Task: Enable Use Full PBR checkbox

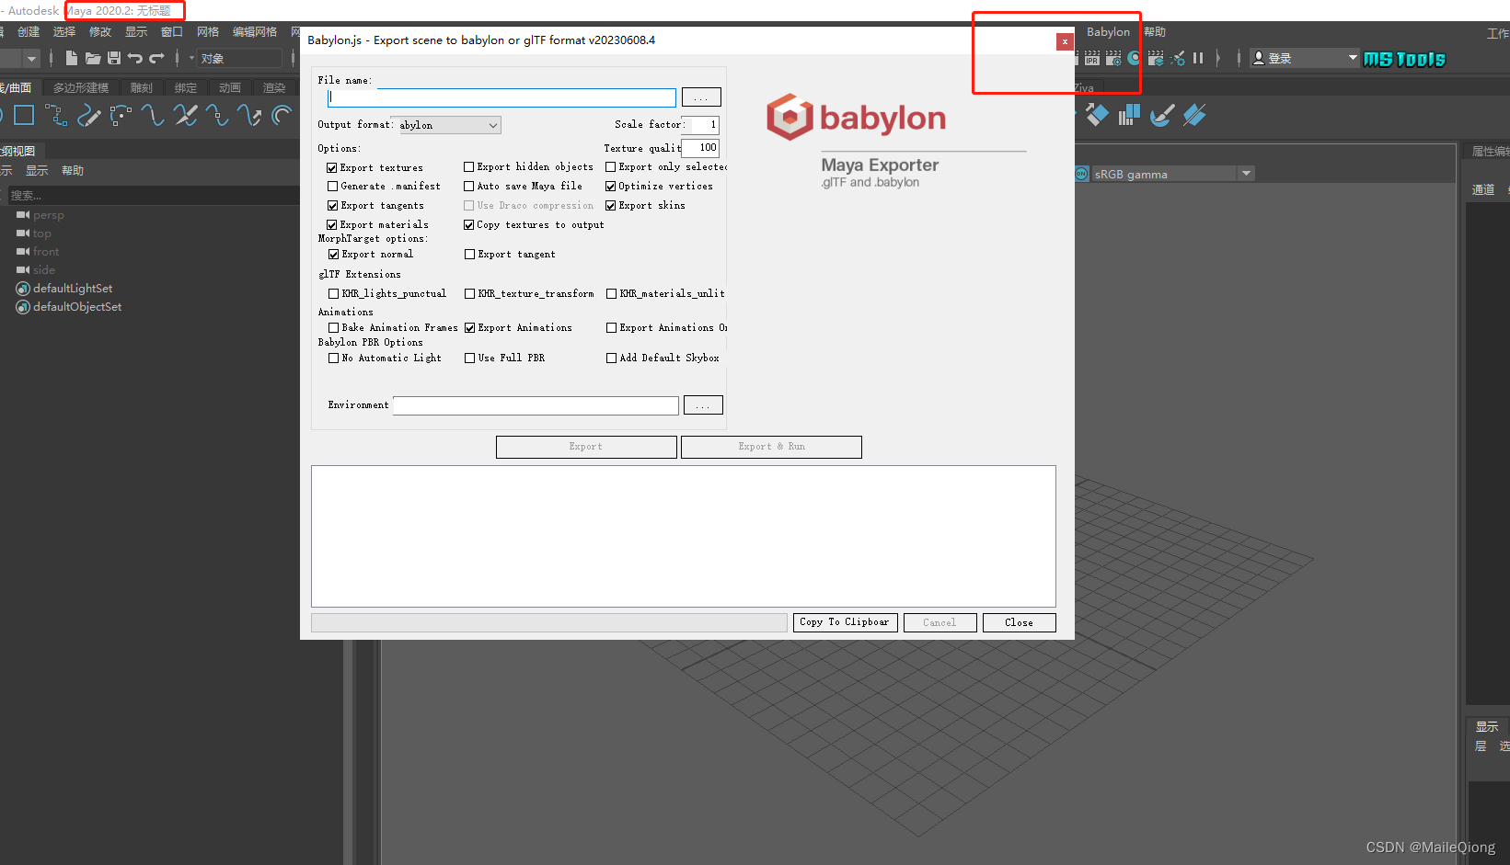Action: [x=470, y=359]
